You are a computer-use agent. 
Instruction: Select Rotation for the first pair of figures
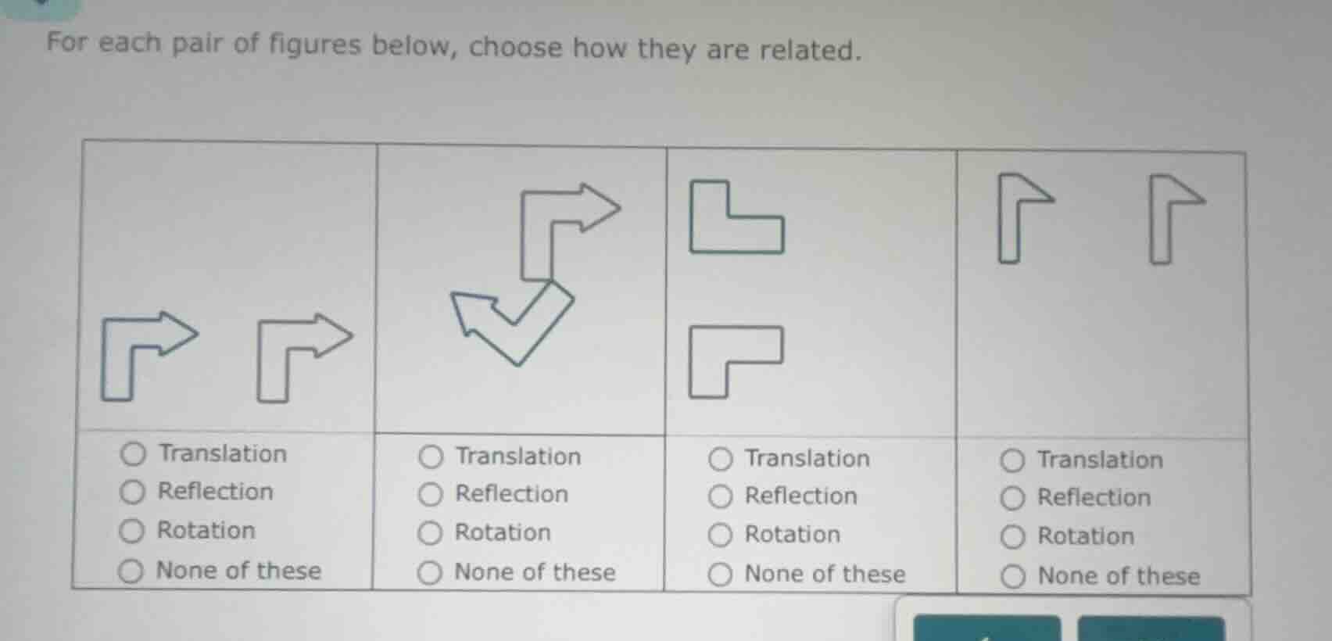[132, 530]
